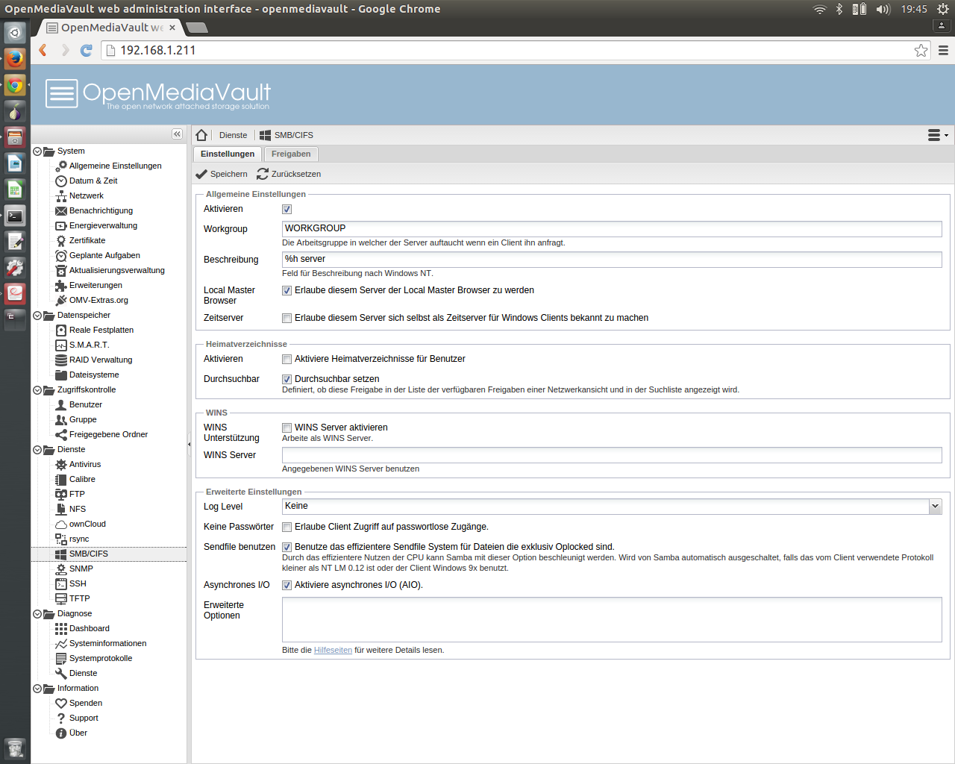Open the Zertifikate icon

click(x=61, y=240)
